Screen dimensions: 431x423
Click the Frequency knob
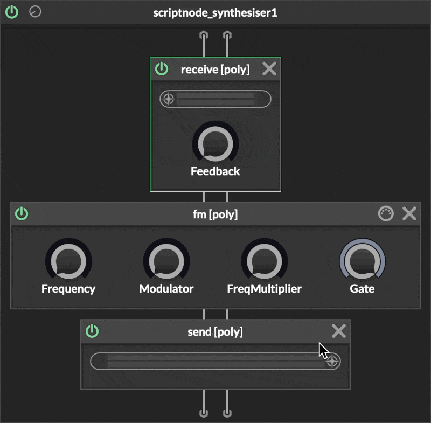point(68,262)
